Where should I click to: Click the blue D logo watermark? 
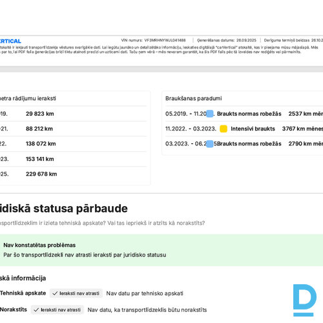click(305, 300)
